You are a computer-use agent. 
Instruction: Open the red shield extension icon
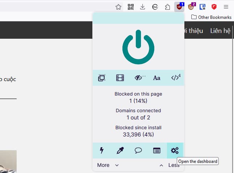[x=214, y=7]
